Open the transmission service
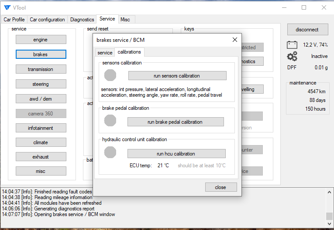This screenshot has width=334, height=230. 41,69
